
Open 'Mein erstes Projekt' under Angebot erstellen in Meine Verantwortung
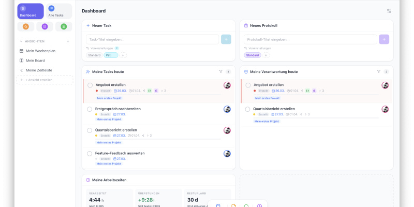coord(267,98)
